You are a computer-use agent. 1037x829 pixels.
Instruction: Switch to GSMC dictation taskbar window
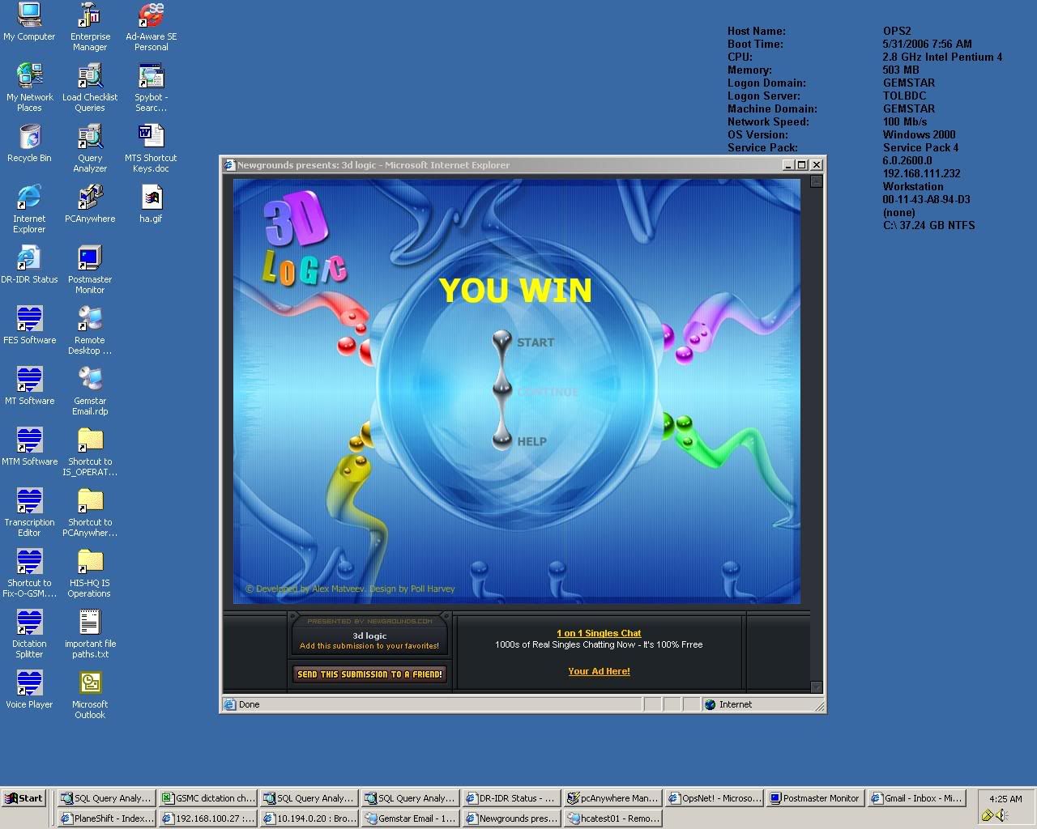[x=208, y=798]
